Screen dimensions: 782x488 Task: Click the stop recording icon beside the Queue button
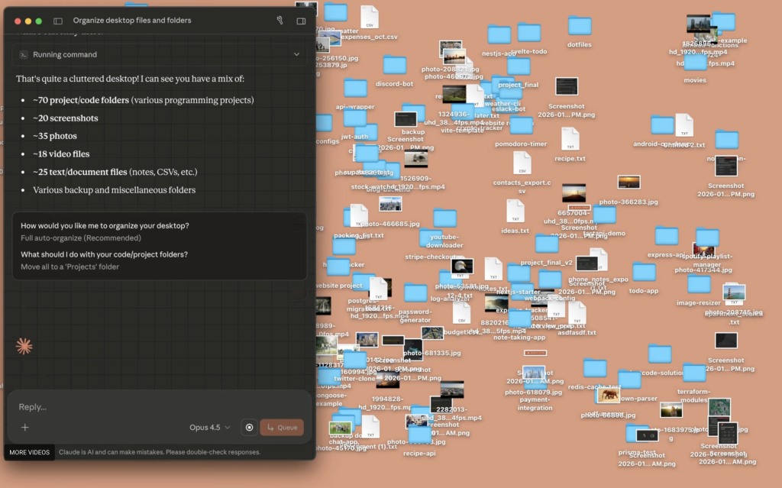click(x=248, y=427)
